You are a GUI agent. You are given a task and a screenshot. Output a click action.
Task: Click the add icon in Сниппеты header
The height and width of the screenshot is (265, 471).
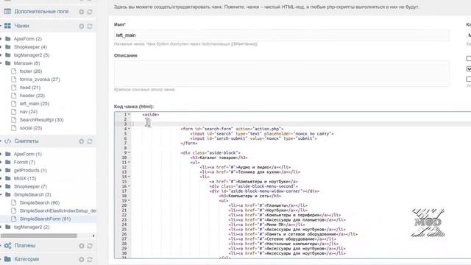(x=82, y=141)
